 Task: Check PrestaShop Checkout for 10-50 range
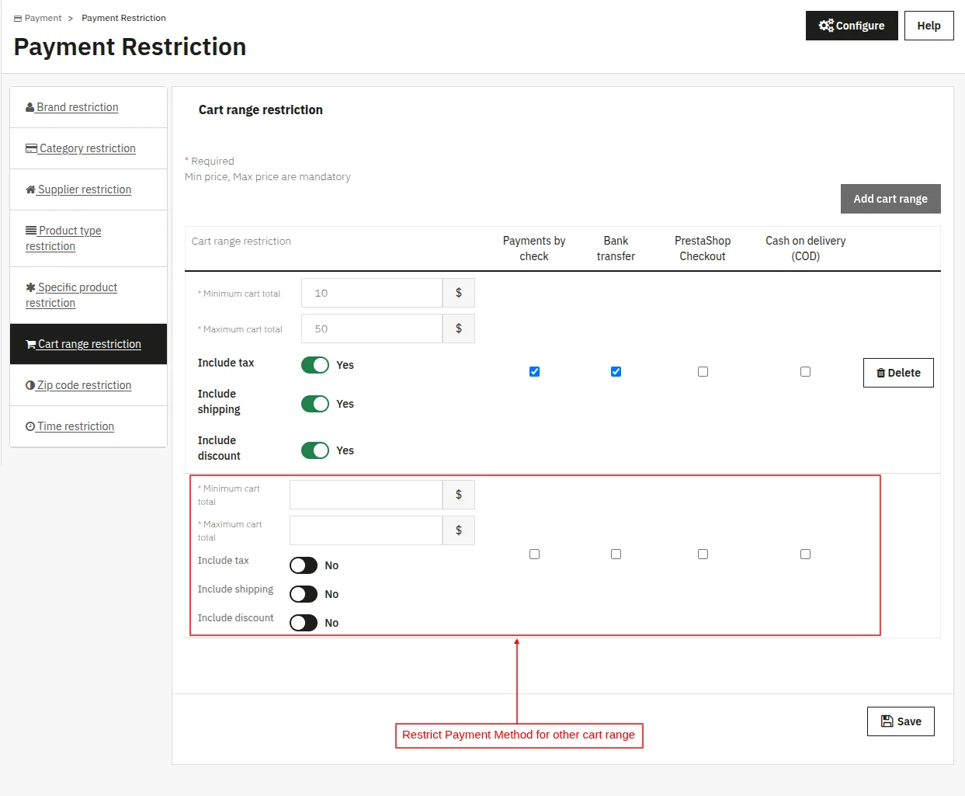[703, 372]
